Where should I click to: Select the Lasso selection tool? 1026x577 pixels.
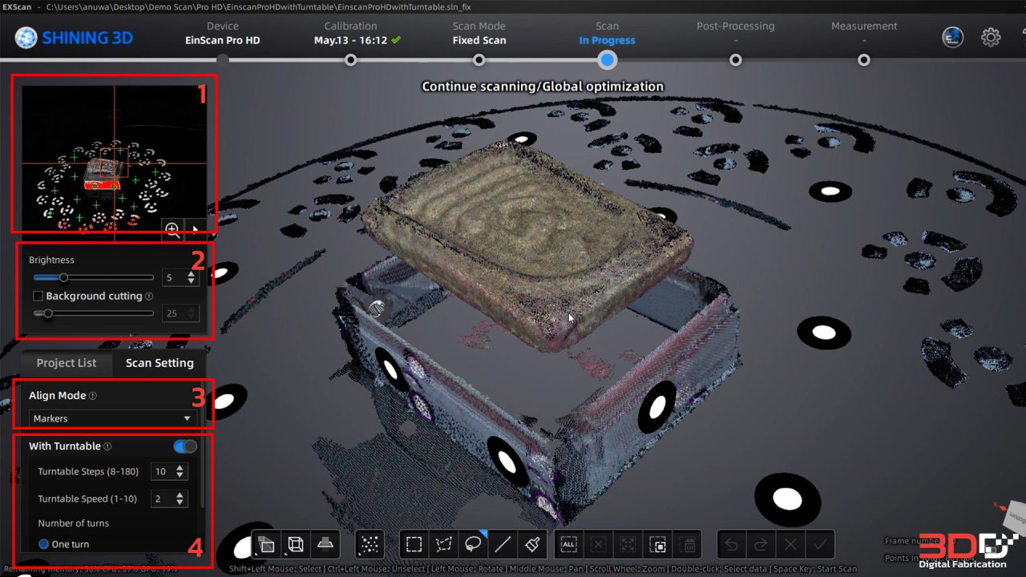472,544
